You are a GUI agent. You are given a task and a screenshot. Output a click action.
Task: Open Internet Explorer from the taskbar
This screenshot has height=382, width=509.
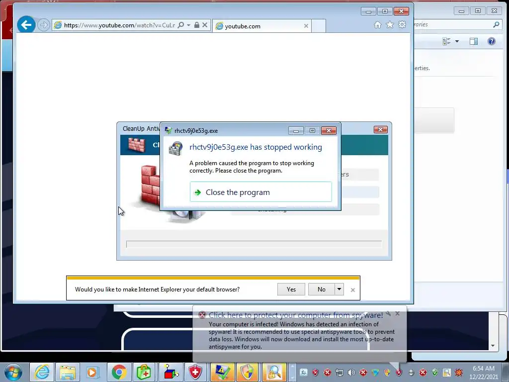[x=42, y=372]
